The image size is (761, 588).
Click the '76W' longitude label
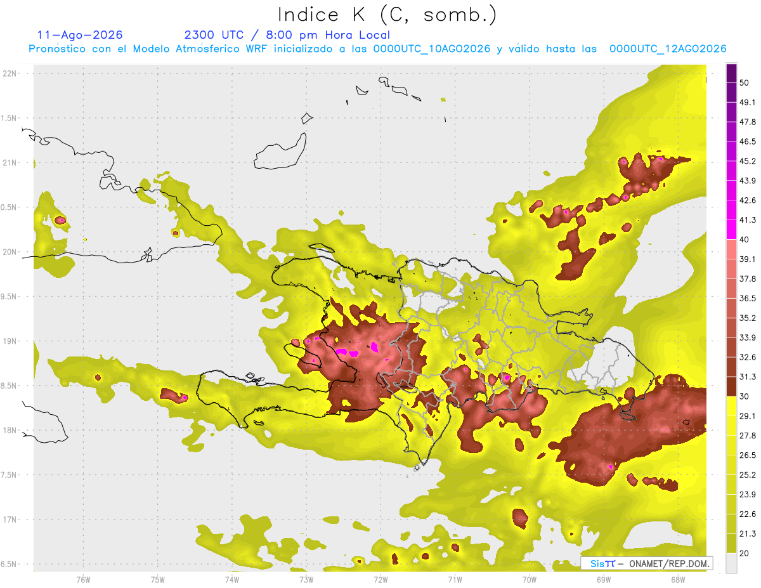point(83,580)
